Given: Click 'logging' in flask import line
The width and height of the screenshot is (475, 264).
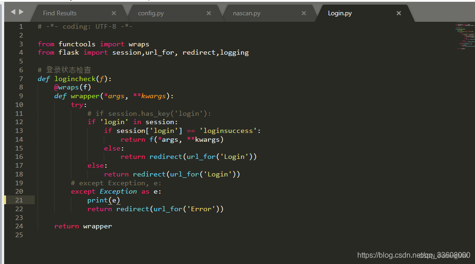Looking at the screenshot, I should (234, 53).
